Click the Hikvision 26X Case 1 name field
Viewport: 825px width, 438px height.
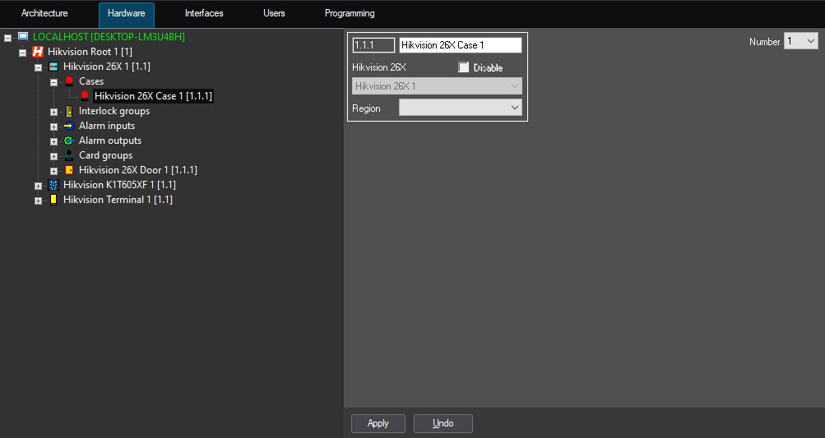point(461,45)
